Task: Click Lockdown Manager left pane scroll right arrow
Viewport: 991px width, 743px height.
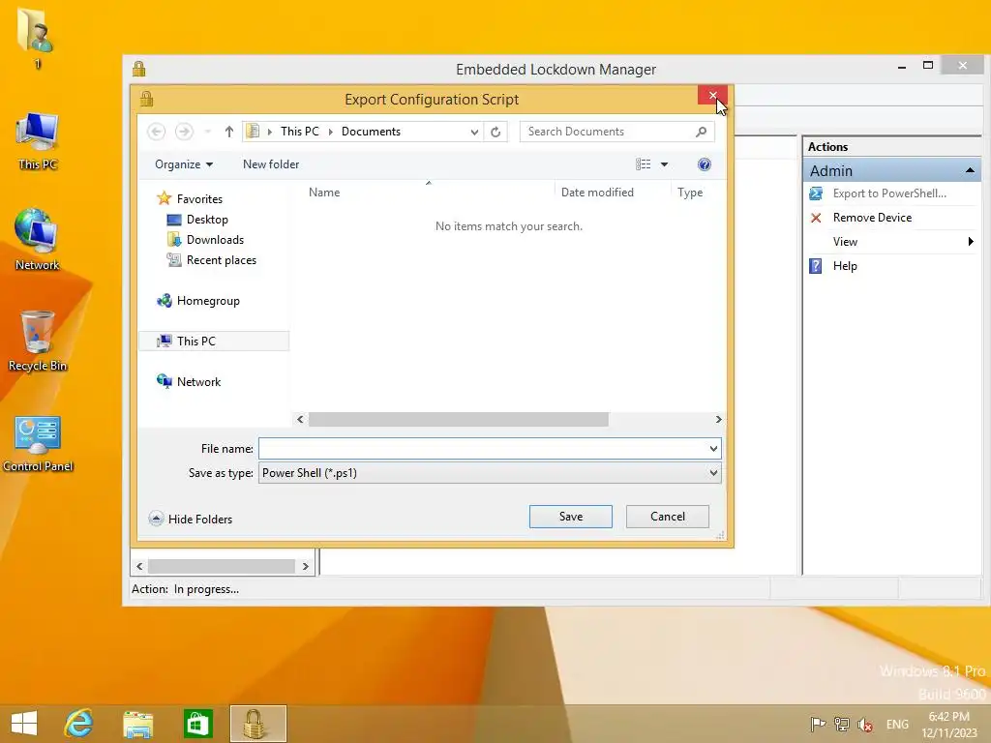Action: coord(305,566)
